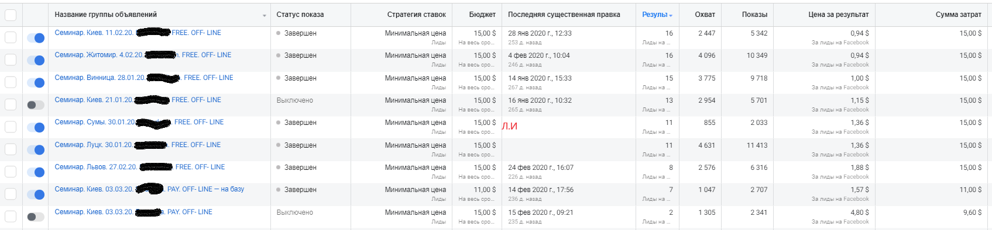The height and width of the screenshot is (230, 992).
Task: Enable the switched-off Киев 21.01.20 toggle
Action: coord(36,105)
